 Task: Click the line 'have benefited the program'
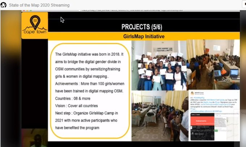pyautogui.click(x=77, y=128)
